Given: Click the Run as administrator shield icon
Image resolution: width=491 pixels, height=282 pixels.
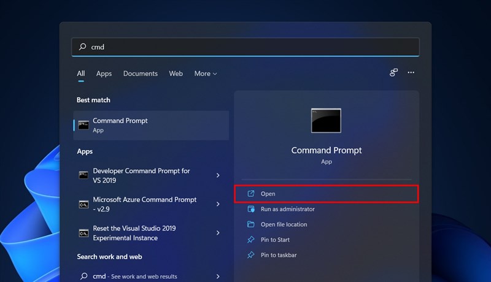Looking at the screenshot, I should (251, 209).
